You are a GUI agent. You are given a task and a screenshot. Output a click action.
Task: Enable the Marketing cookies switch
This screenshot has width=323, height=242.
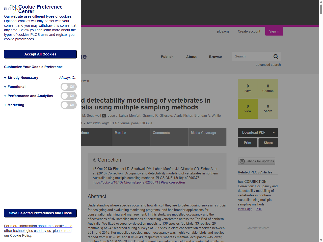tap(68, 105)
